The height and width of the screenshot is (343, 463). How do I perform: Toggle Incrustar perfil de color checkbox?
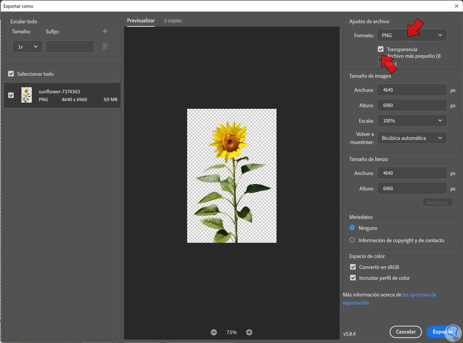[353, 278]
